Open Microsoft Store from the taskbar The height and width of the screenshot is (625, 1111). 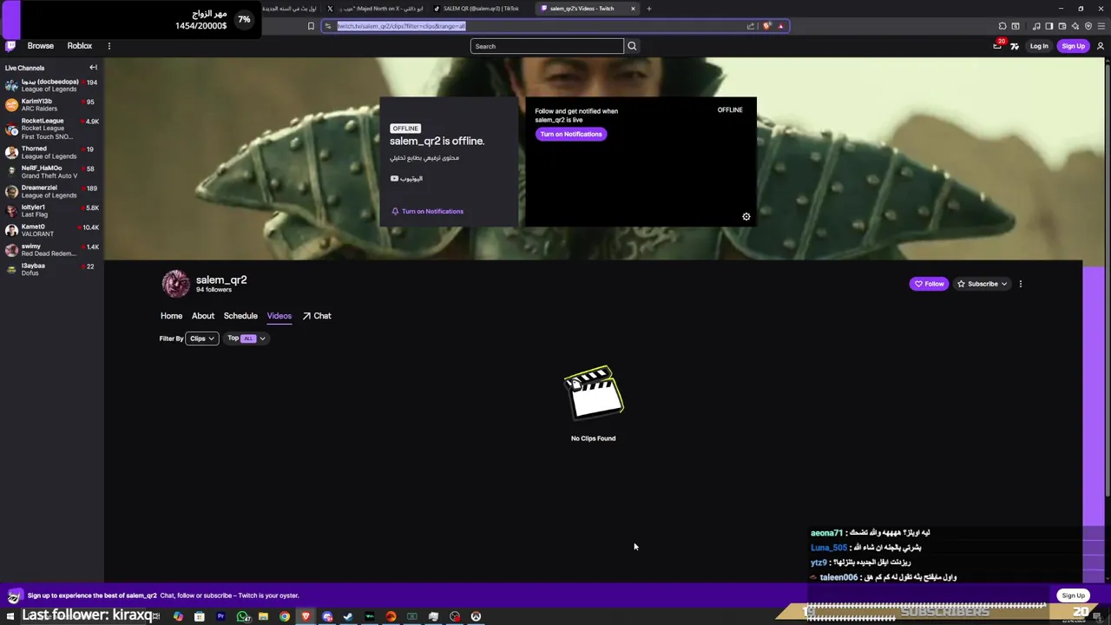click(x=199, y=616)
